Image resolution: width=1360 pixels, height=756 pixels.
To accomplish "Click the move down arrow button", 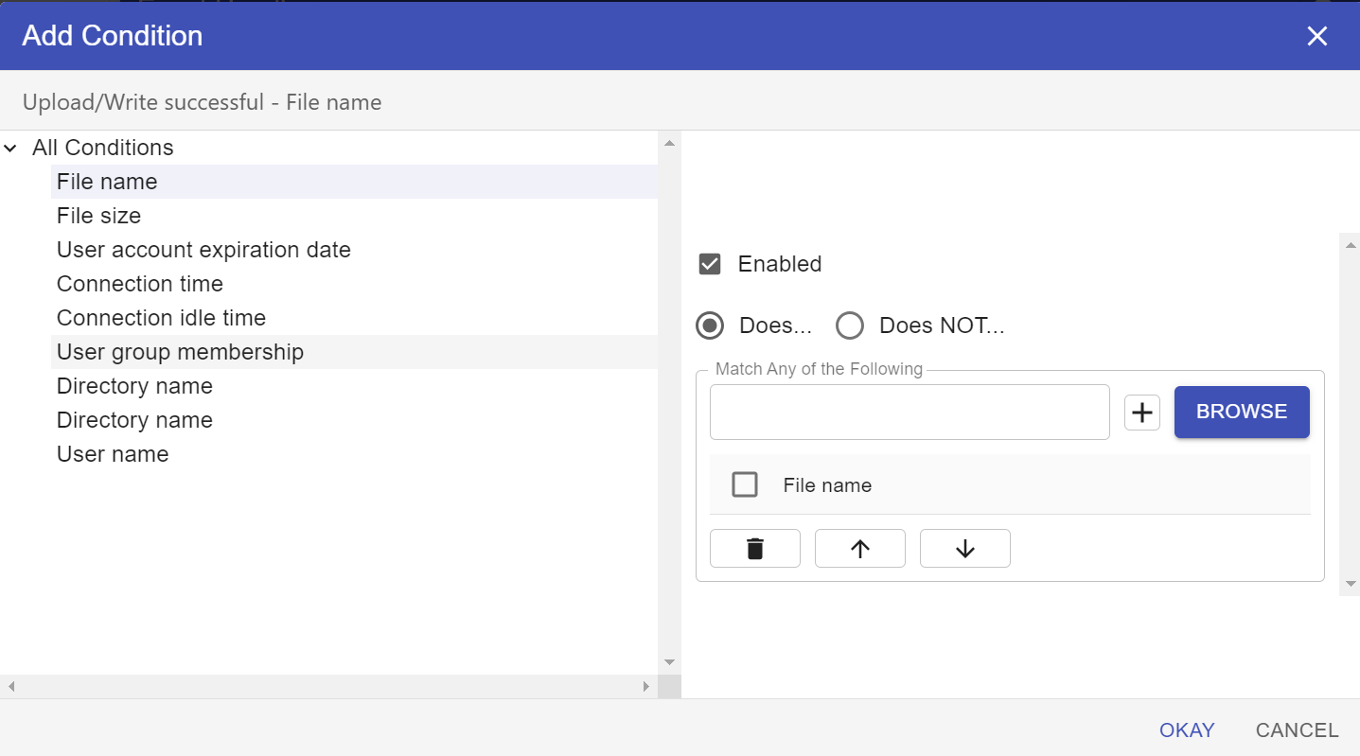I will point(964,549).
